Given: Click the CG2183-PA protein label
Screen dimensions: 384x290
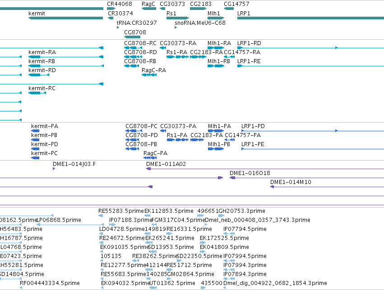Looking at the screenshot, I should (x=207, y=135).
